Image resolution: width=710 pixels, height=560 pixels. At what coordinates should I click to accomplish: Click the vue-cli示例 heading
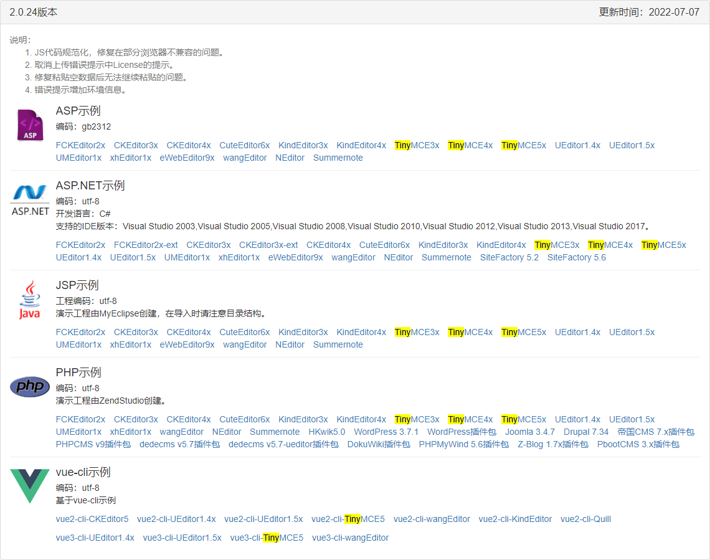(x=83, y=472)
